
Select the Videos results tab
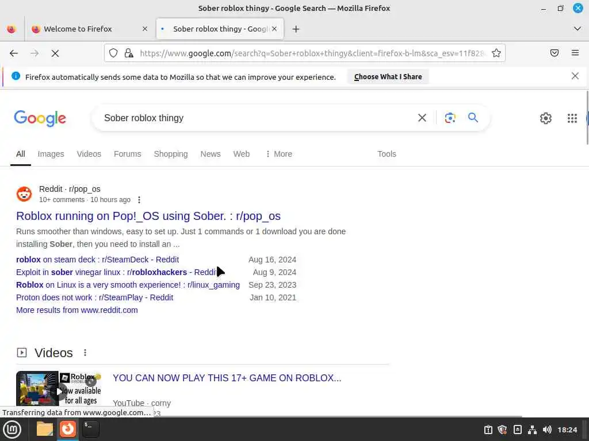coord(89,154)
